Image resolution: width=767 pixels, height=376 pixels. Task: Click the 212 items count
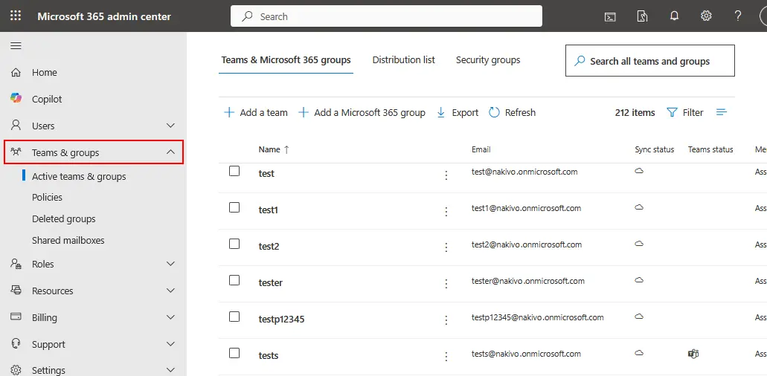(635, 112)
